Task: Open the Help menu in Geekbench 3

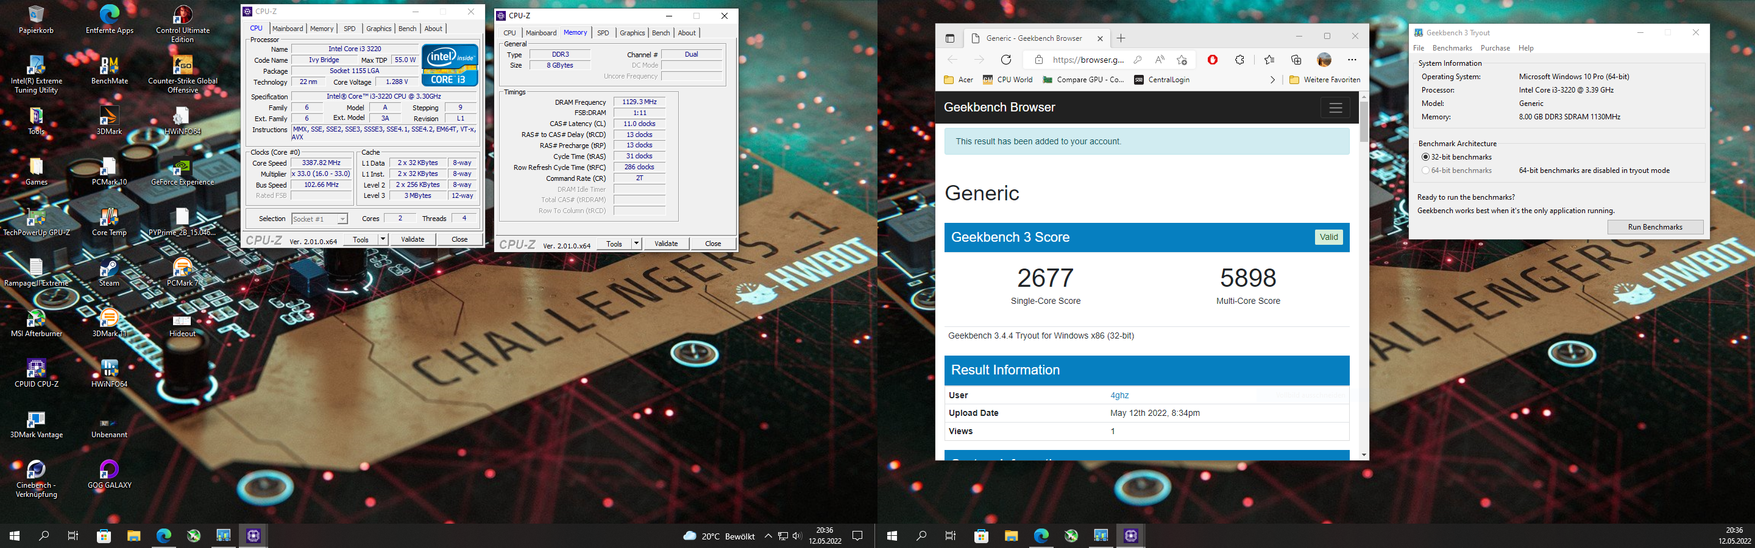Action: tap(1526, 47)
